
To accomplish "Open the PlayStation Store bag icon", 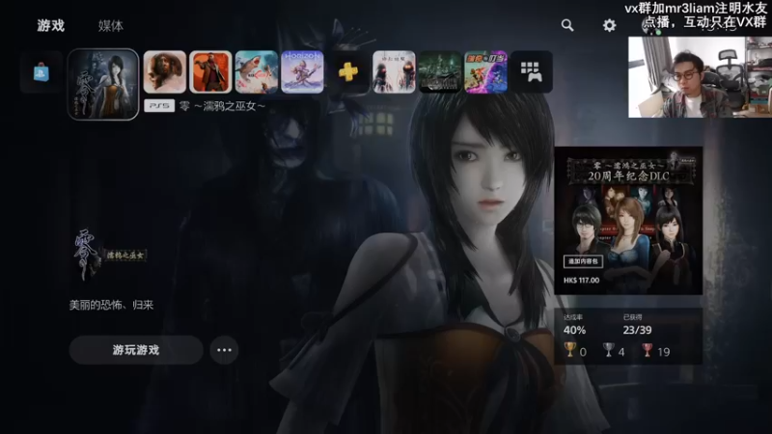I will (41, 71).
